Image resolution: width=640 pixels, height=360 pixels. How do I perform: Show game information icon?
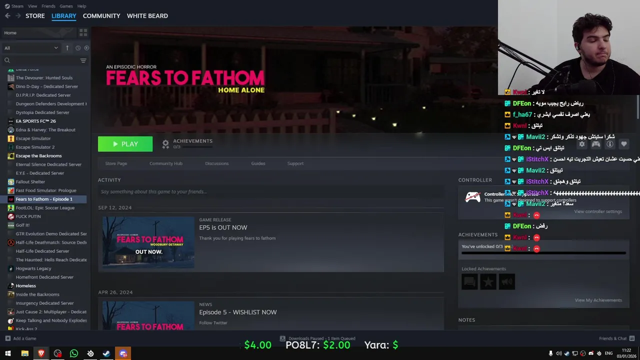pyautogui.click(x=610, y=144)
